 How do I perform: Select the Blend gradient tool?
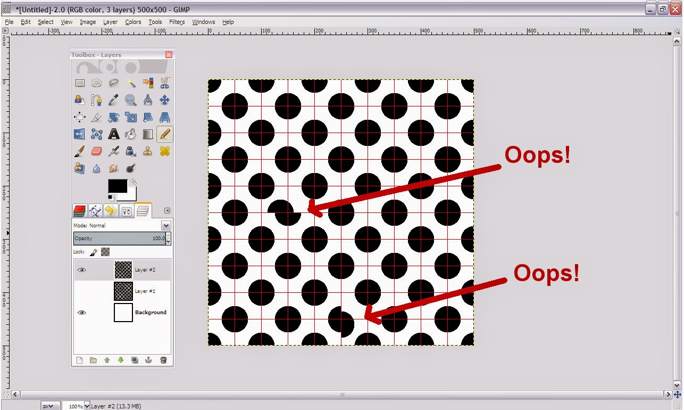(148, 134)
